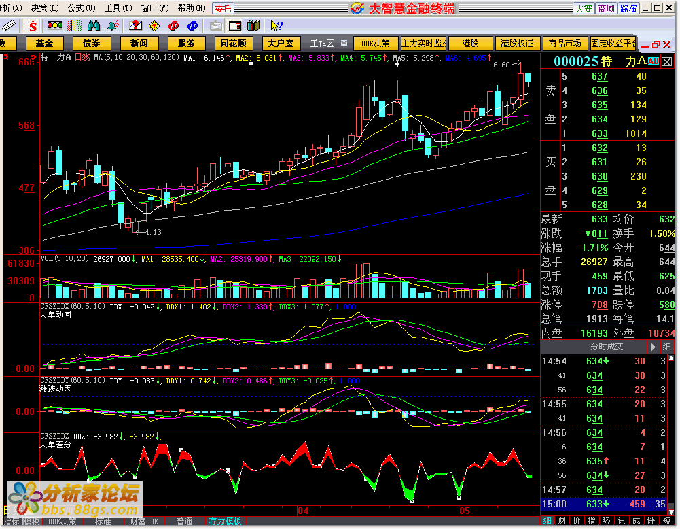Click the 债券 yellow button

click(x=92, y=44)
